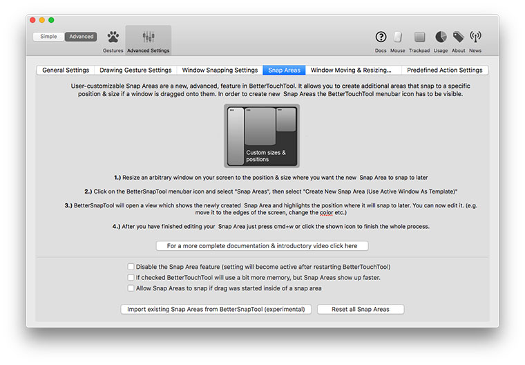Open the Trackpad settings icon
This screenshot has height=365, width=525.
coord(419,37)
